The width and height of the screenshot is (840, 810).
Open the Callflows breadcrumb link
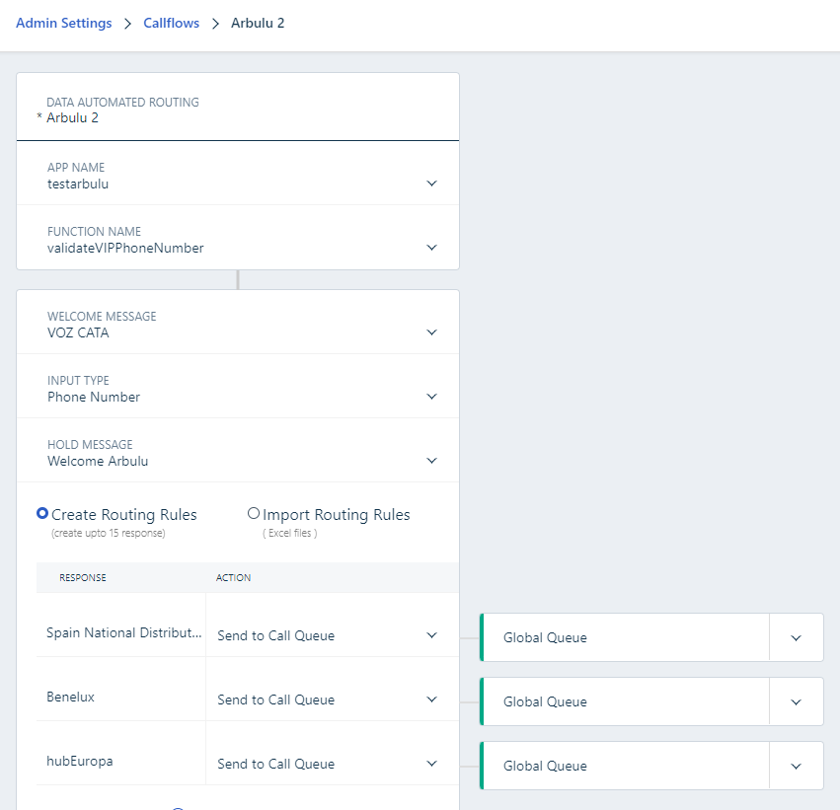pyautogui.click(x=171, y=23)
